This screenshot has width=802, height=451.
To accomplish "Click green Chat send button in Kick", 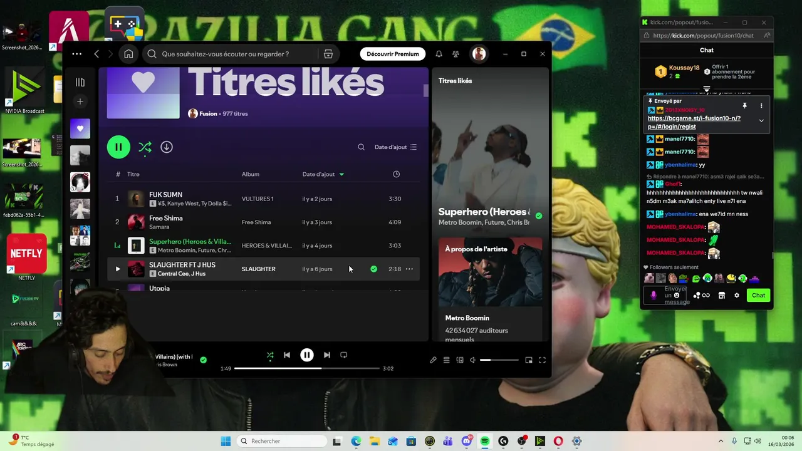I will click(758, 295).
